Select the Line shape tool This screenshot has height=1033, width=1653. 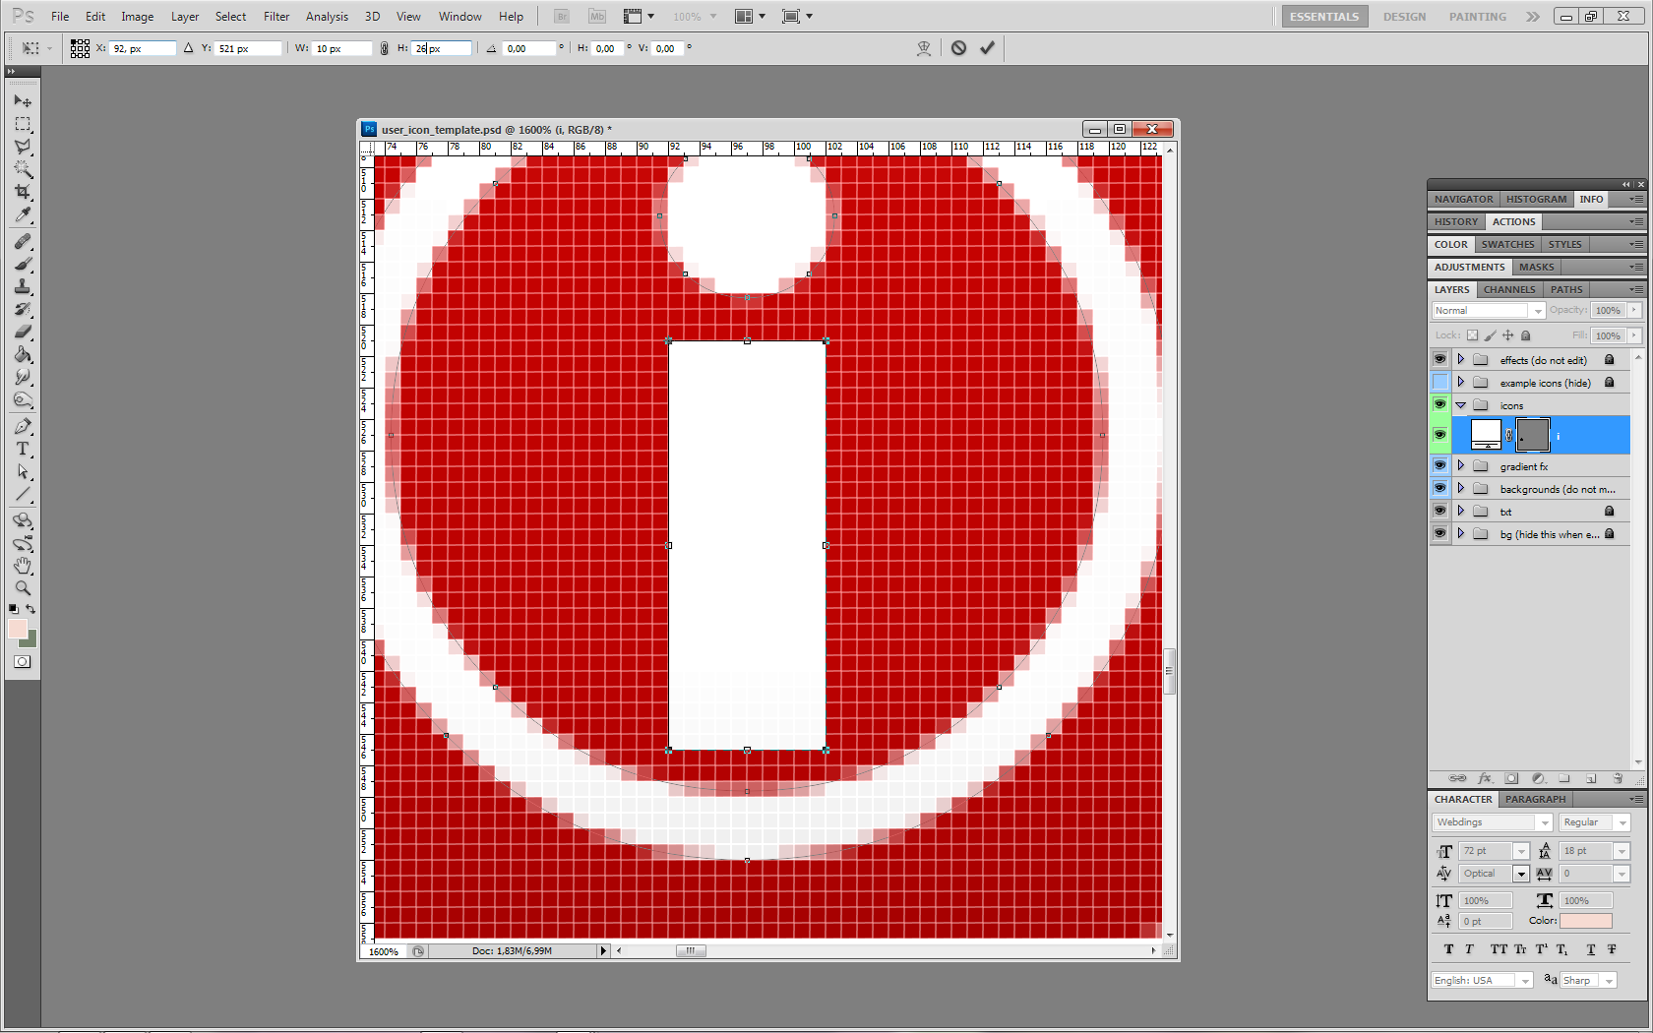[23, 494]
